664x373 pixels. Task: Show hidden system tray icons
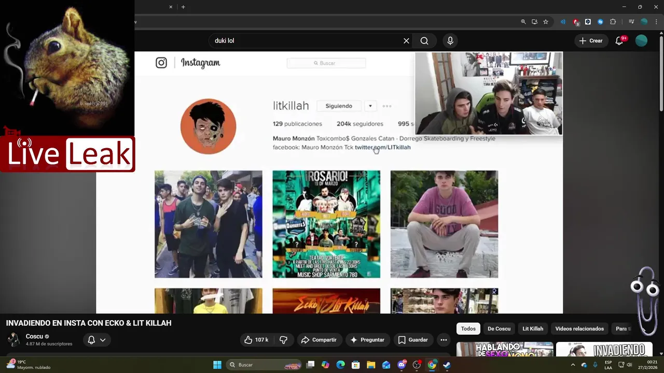click(573, 365)
